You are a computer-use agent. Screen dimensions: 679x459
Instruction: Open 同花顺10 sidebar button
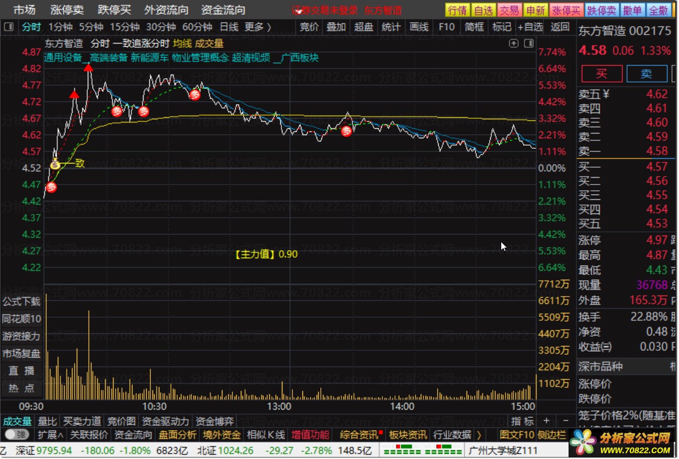point(21,319)
